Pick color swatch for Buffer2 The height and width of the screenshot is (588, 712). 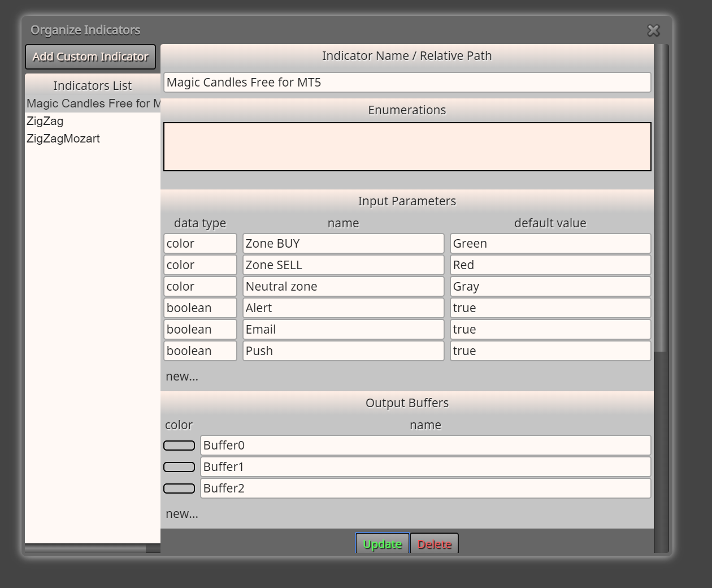pyautogui.click(x=179, y=488)
